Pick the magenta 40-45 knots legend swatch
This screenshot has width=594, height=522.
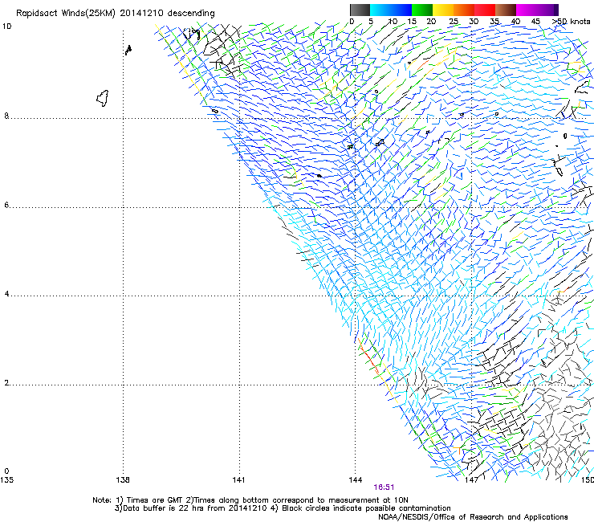[x=527, y=10]
